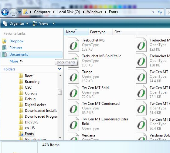170x153 pixels.
Task: Open Dropbox favorite link
Action: [x=16, y=41]
